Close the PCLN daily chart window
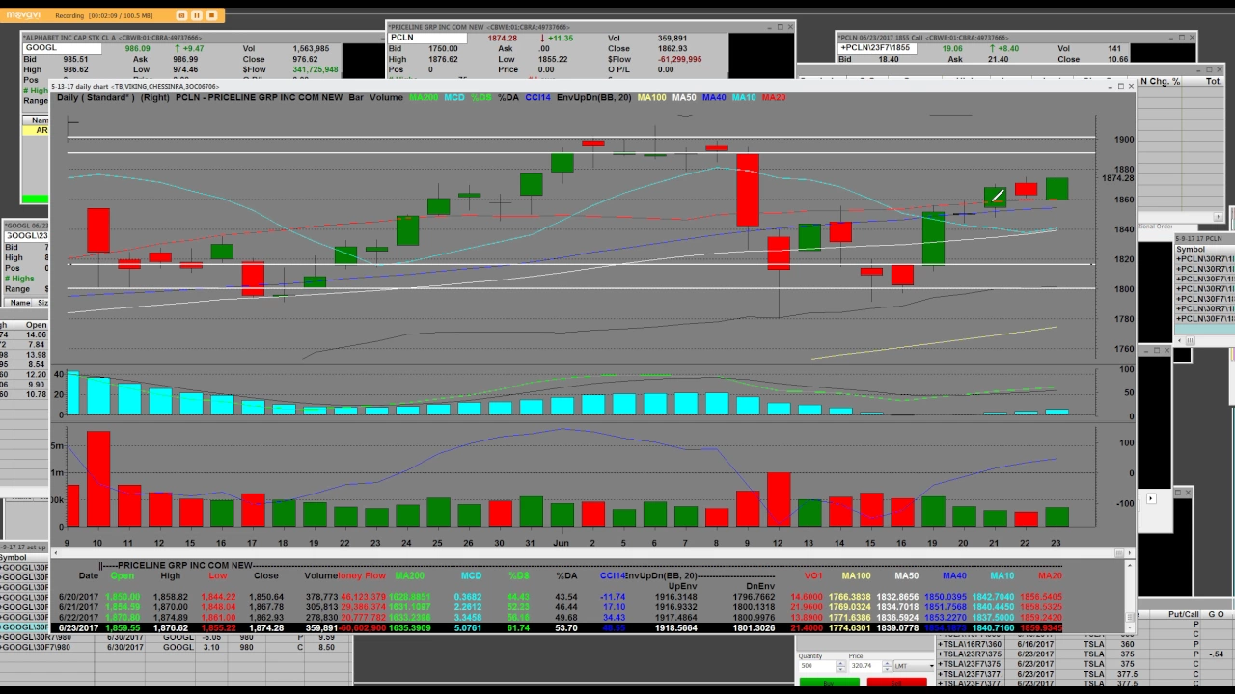Viewport: 1235px width, 694px height. pos(1131,87)
